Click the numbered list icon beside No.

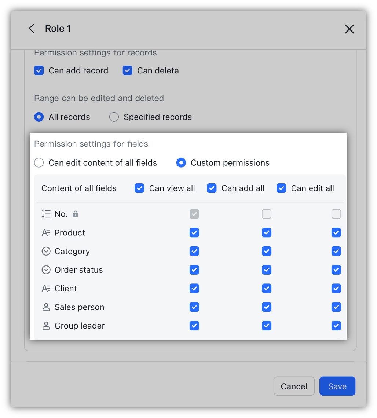pyautogui.click(x=46, y=214)
